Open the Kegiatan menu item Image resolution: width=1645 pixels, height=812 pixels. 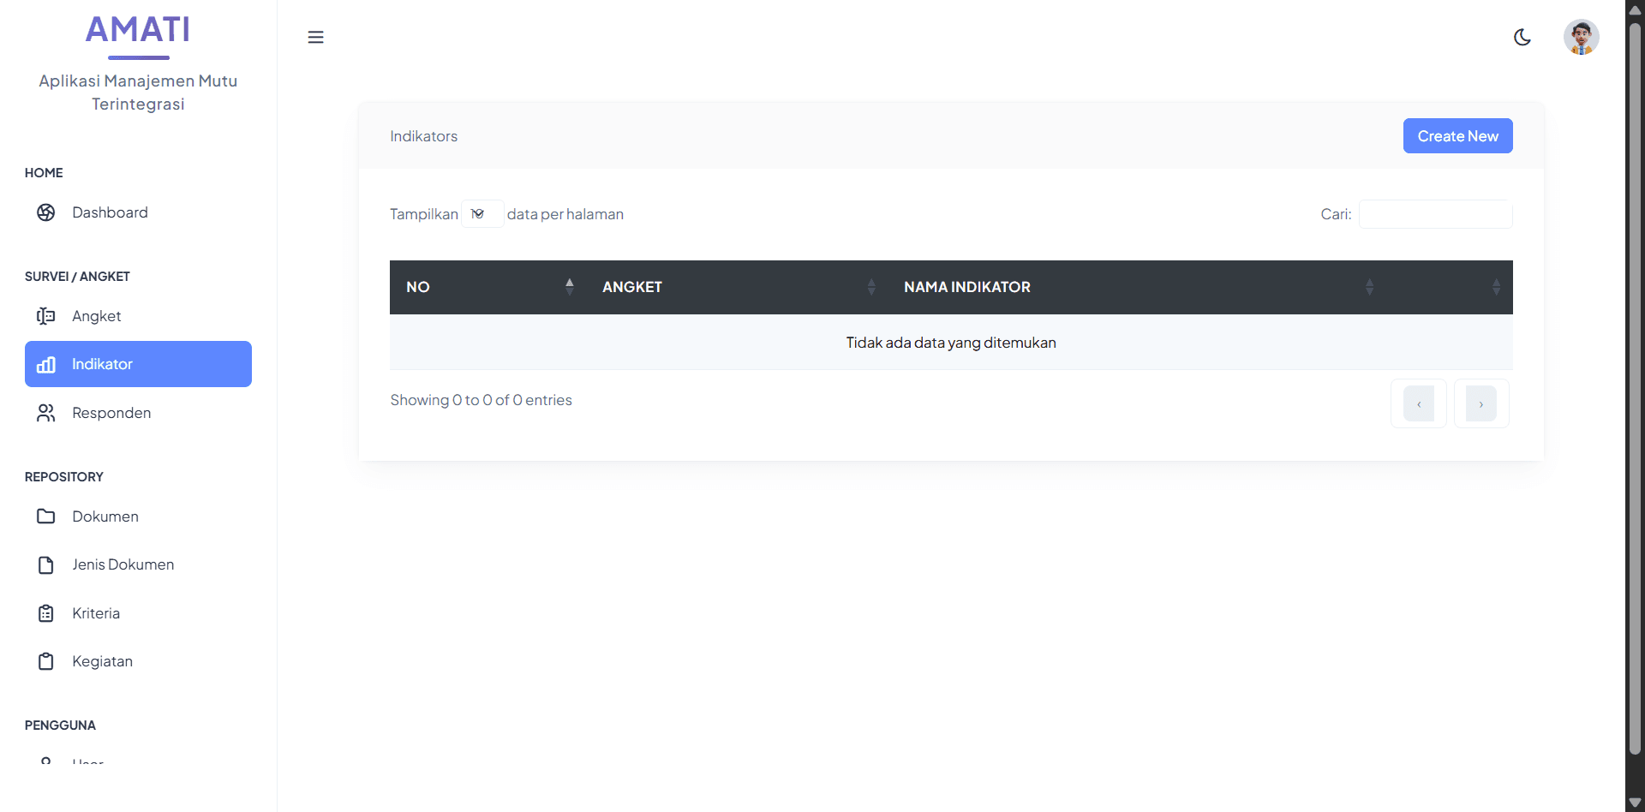102,661
